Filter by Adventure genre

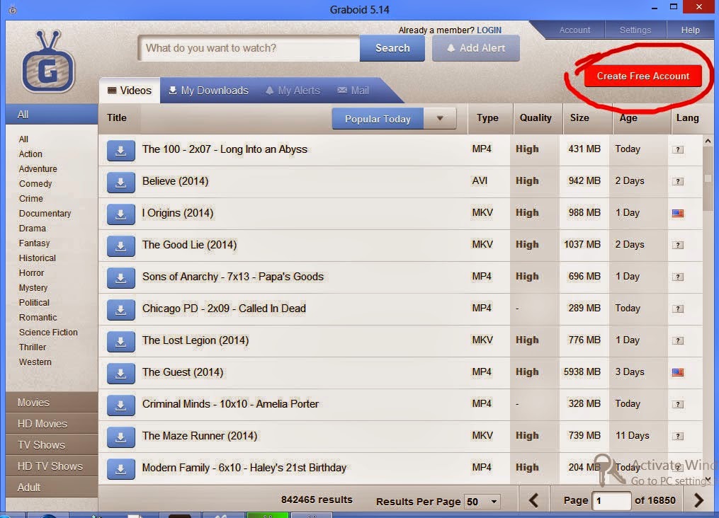tap(38, 169)
